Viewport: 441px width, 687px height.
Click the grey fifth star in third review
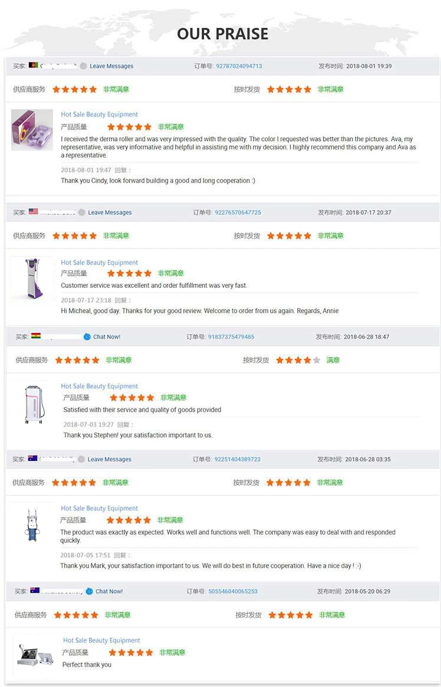tap(317, 360)
